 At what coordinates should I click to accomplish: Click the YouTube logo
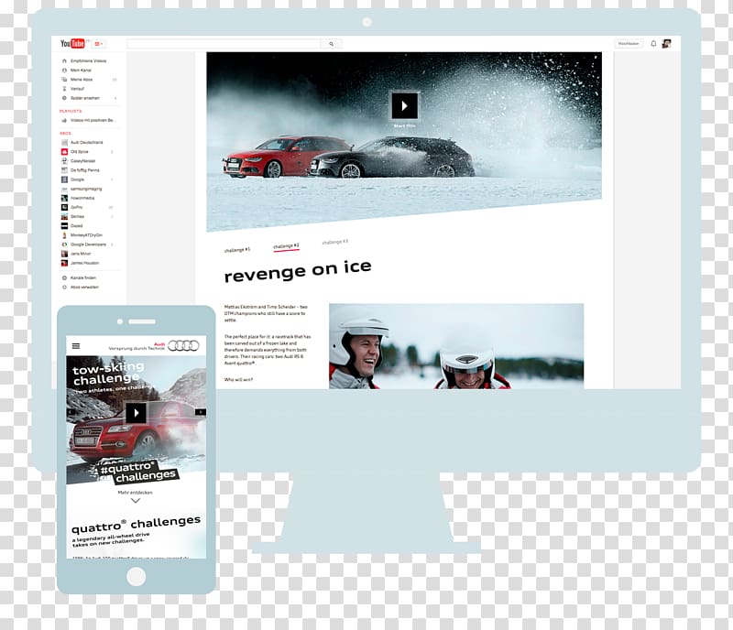pyautogui.click(x=72, y=43)
